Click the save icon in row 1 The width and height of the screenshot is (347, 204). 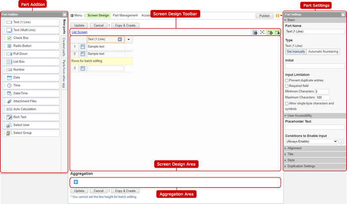[x=83, y=47]
